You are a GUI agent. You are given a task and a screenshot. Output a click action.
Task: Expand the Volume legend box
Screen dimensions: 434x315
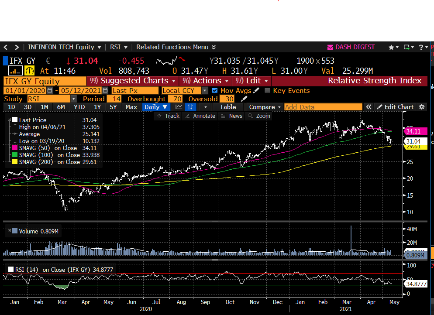(9, 231)
